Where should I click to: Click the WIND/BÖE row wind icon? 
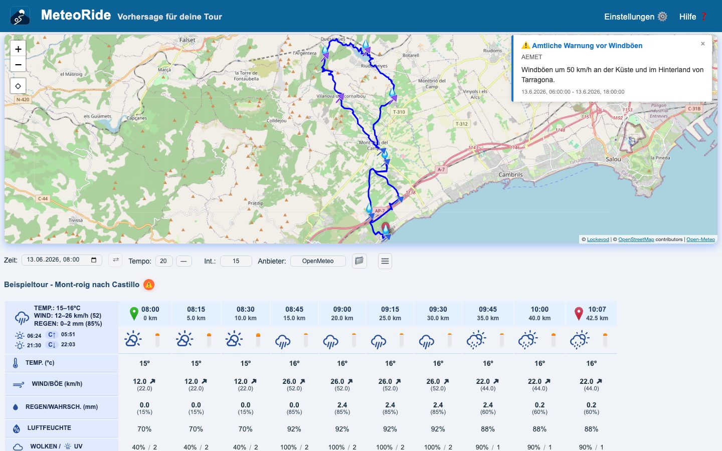19,385
